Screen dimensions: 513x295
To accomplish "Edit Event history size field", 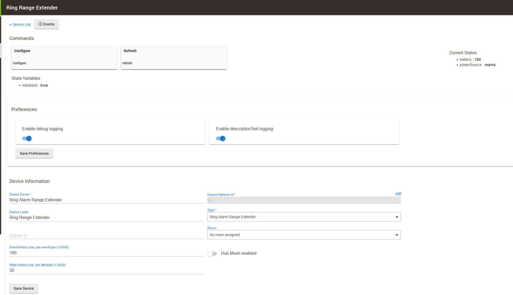I will tap(106, 253).
